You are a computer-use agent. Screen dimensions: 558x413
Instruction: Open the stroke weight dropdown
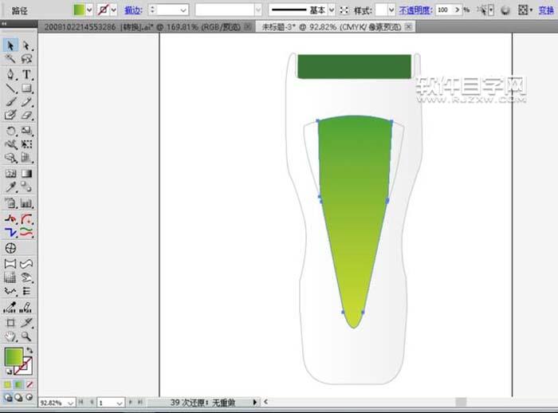[183, 10]
